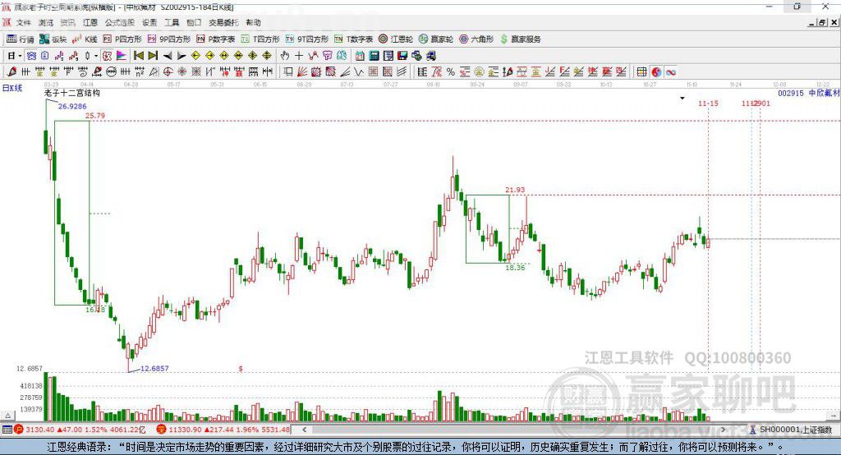This screenshot has height=455, width=841.
Task: Select the hand pan tool
Action: pos(285,56)
